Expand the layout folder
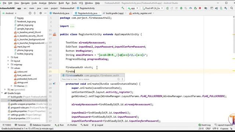The height and width of the screenshot is (132, 235). [x=8, y=61]
